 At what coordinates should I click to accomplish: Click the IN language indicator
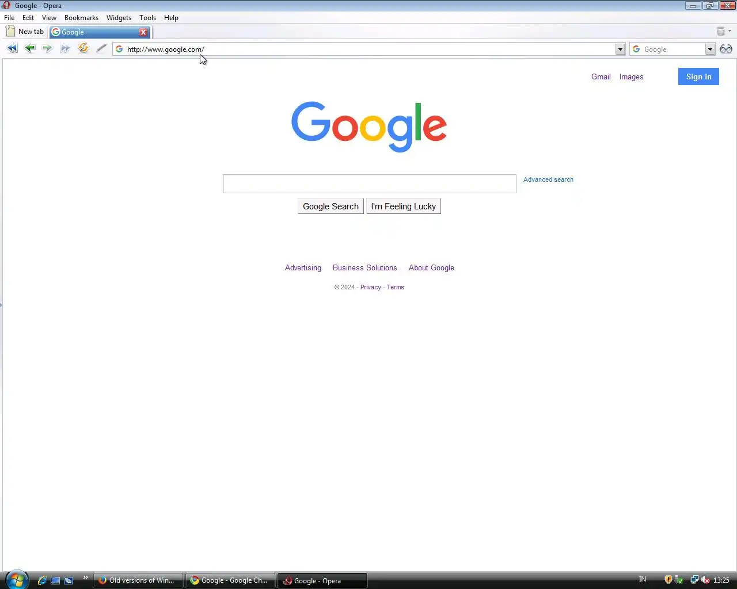point(643,579)
